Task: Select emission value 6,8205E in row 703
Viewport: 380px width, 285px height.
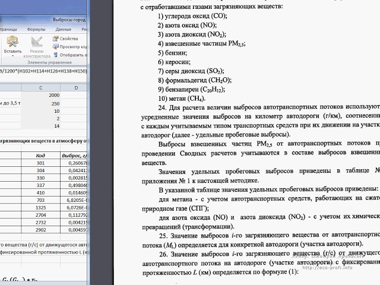Action: coord(74,200)
